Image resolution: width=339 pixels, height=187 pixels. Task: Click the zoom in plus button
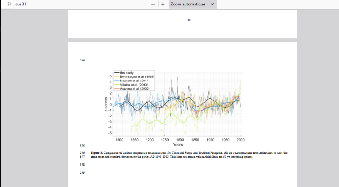pos(163,4)
